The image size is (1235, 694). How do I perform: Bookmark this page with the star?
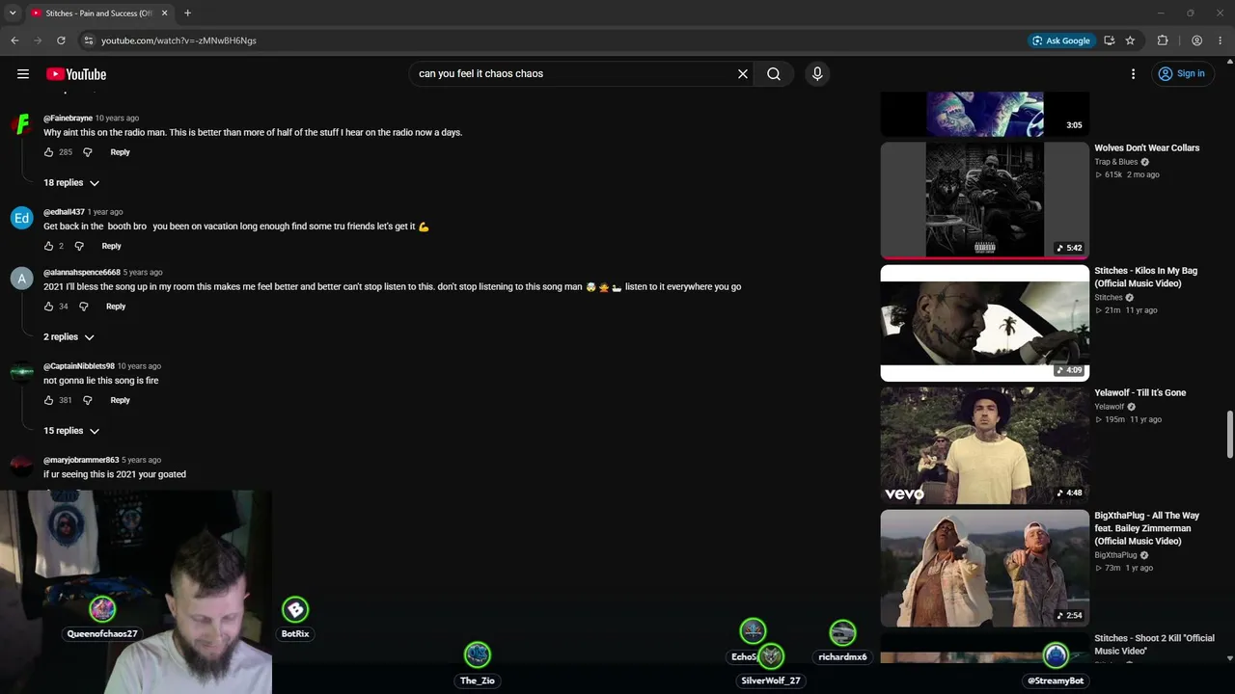coord(1130,40)
